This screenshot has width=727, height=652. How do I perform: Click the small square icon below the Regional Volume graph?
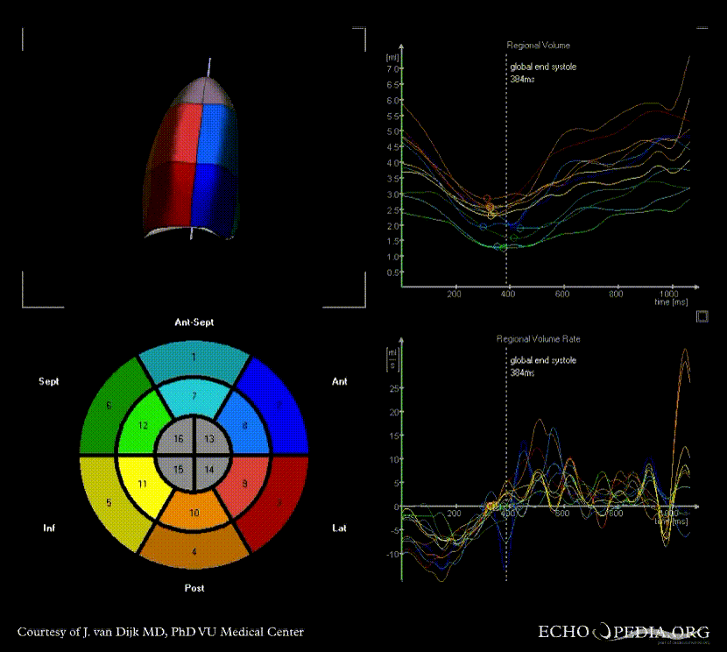[x=702, y=315]
